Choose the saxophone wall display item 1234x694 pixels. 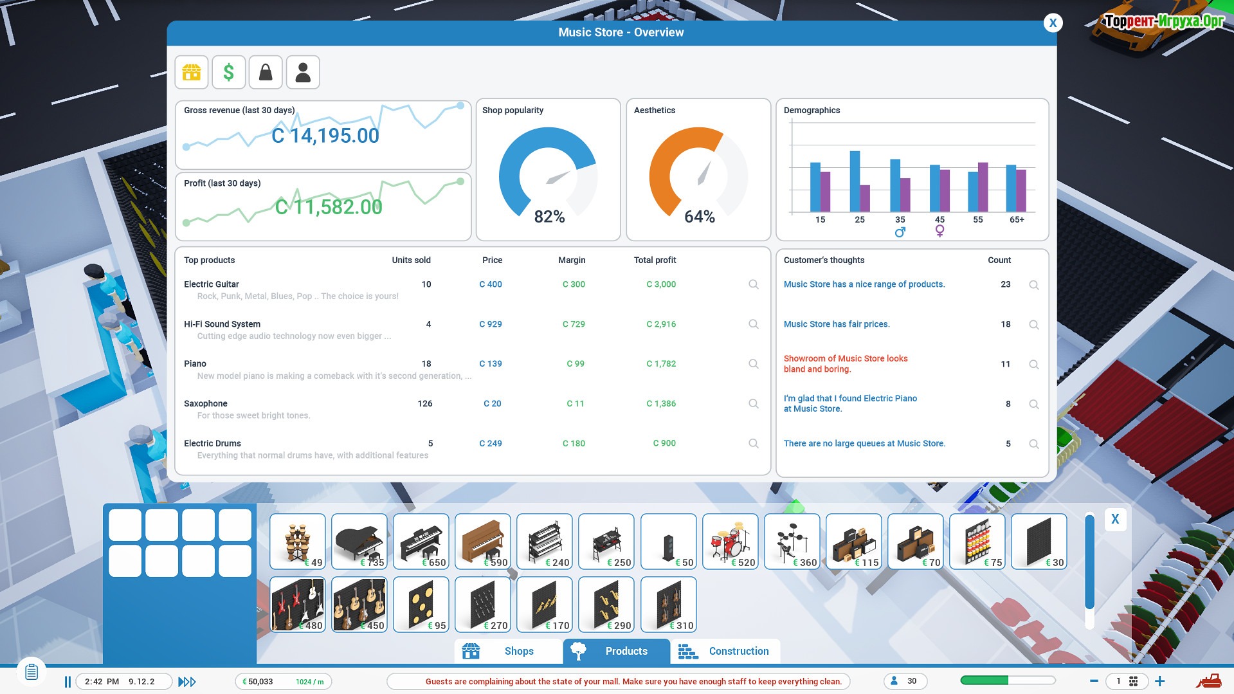tap(606, 605)
